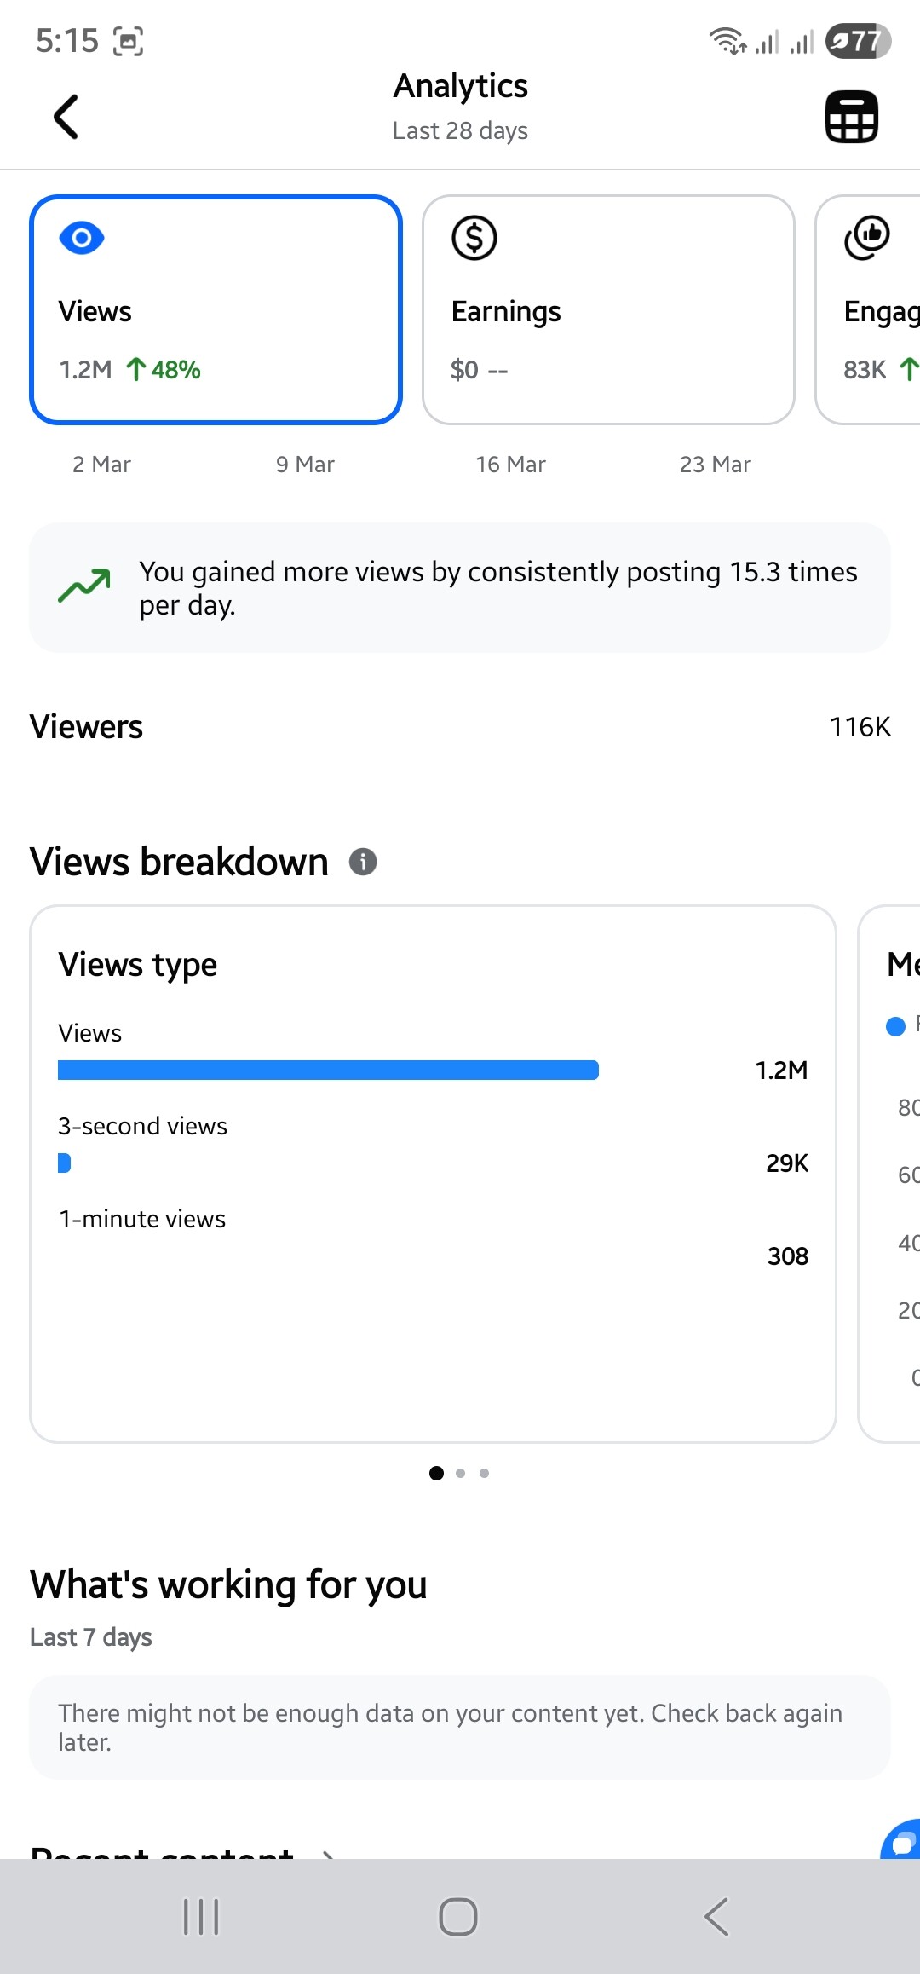
Task: Select the first breakdown page dot
Action: 436,1473
